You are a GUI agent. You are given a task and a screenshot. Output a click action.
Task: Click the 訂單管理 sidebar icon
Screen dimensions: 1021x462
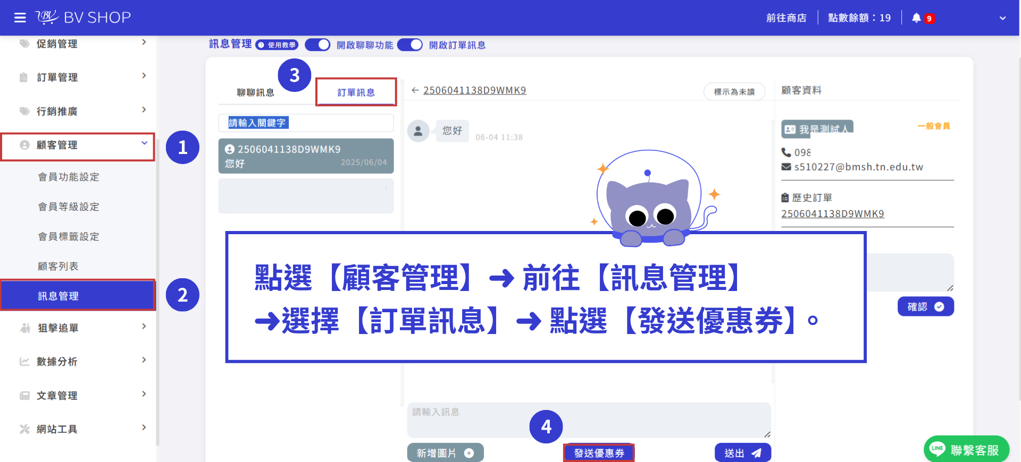23,78
